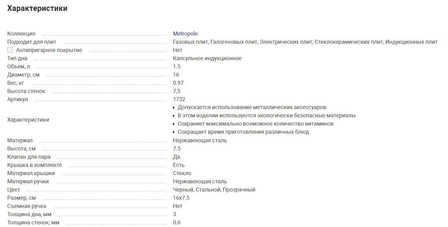Click the Диаметр, см label
Screen dimensions: 448x227
(23, 75)
